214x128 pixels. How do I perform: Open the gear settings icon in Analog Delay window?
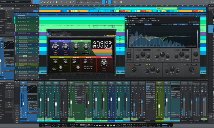pos(105,36)
